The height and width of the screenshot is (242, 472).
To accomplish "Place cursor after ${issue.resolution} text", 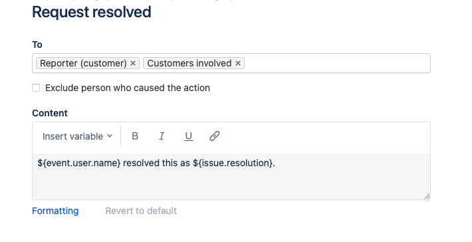I will 276,163.
